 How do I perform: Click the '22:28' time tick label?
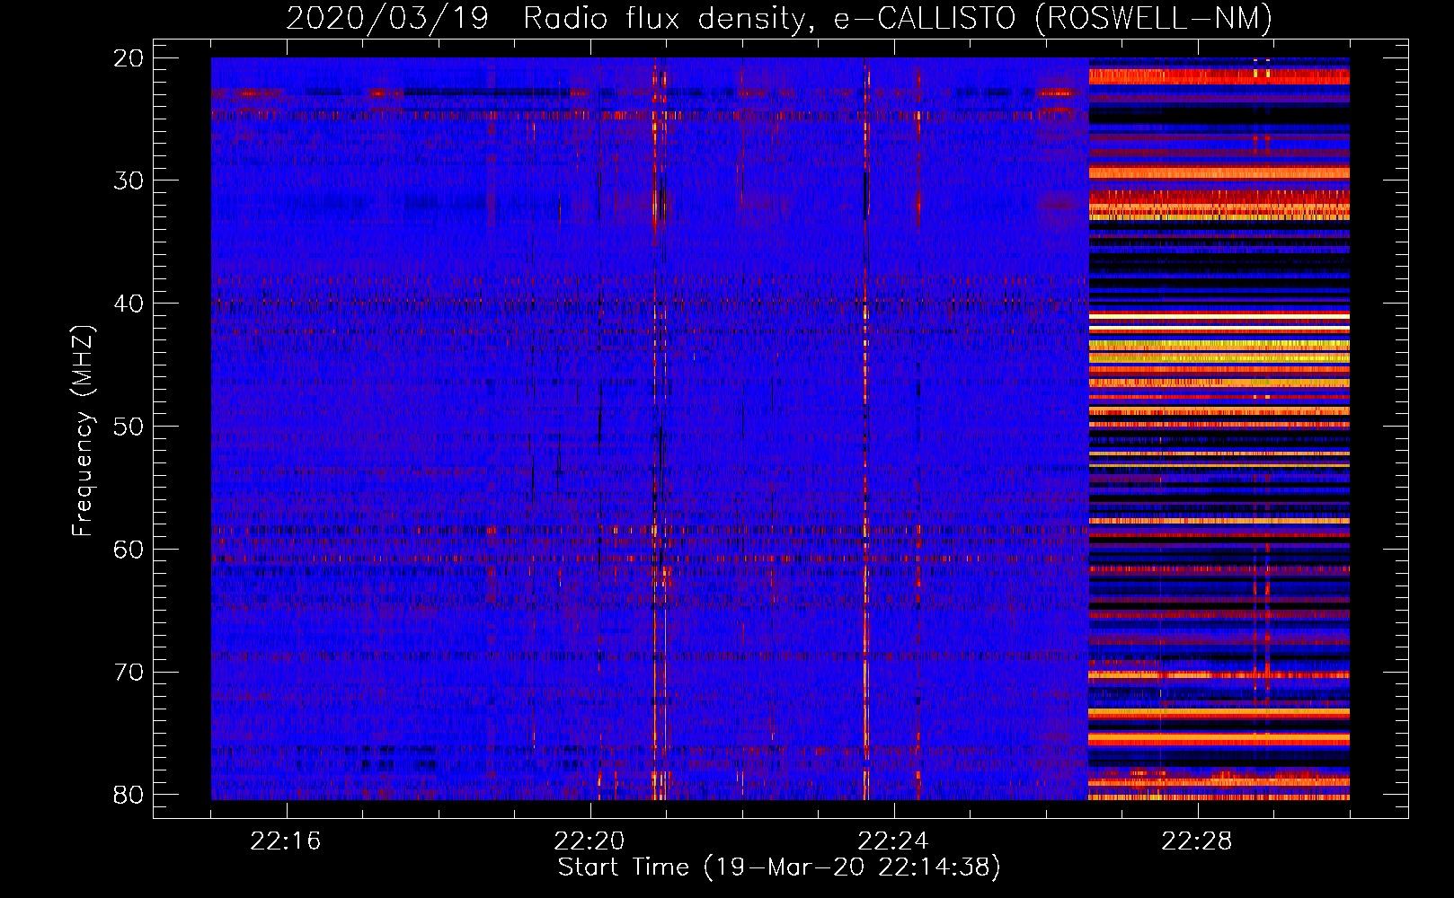1197,841
